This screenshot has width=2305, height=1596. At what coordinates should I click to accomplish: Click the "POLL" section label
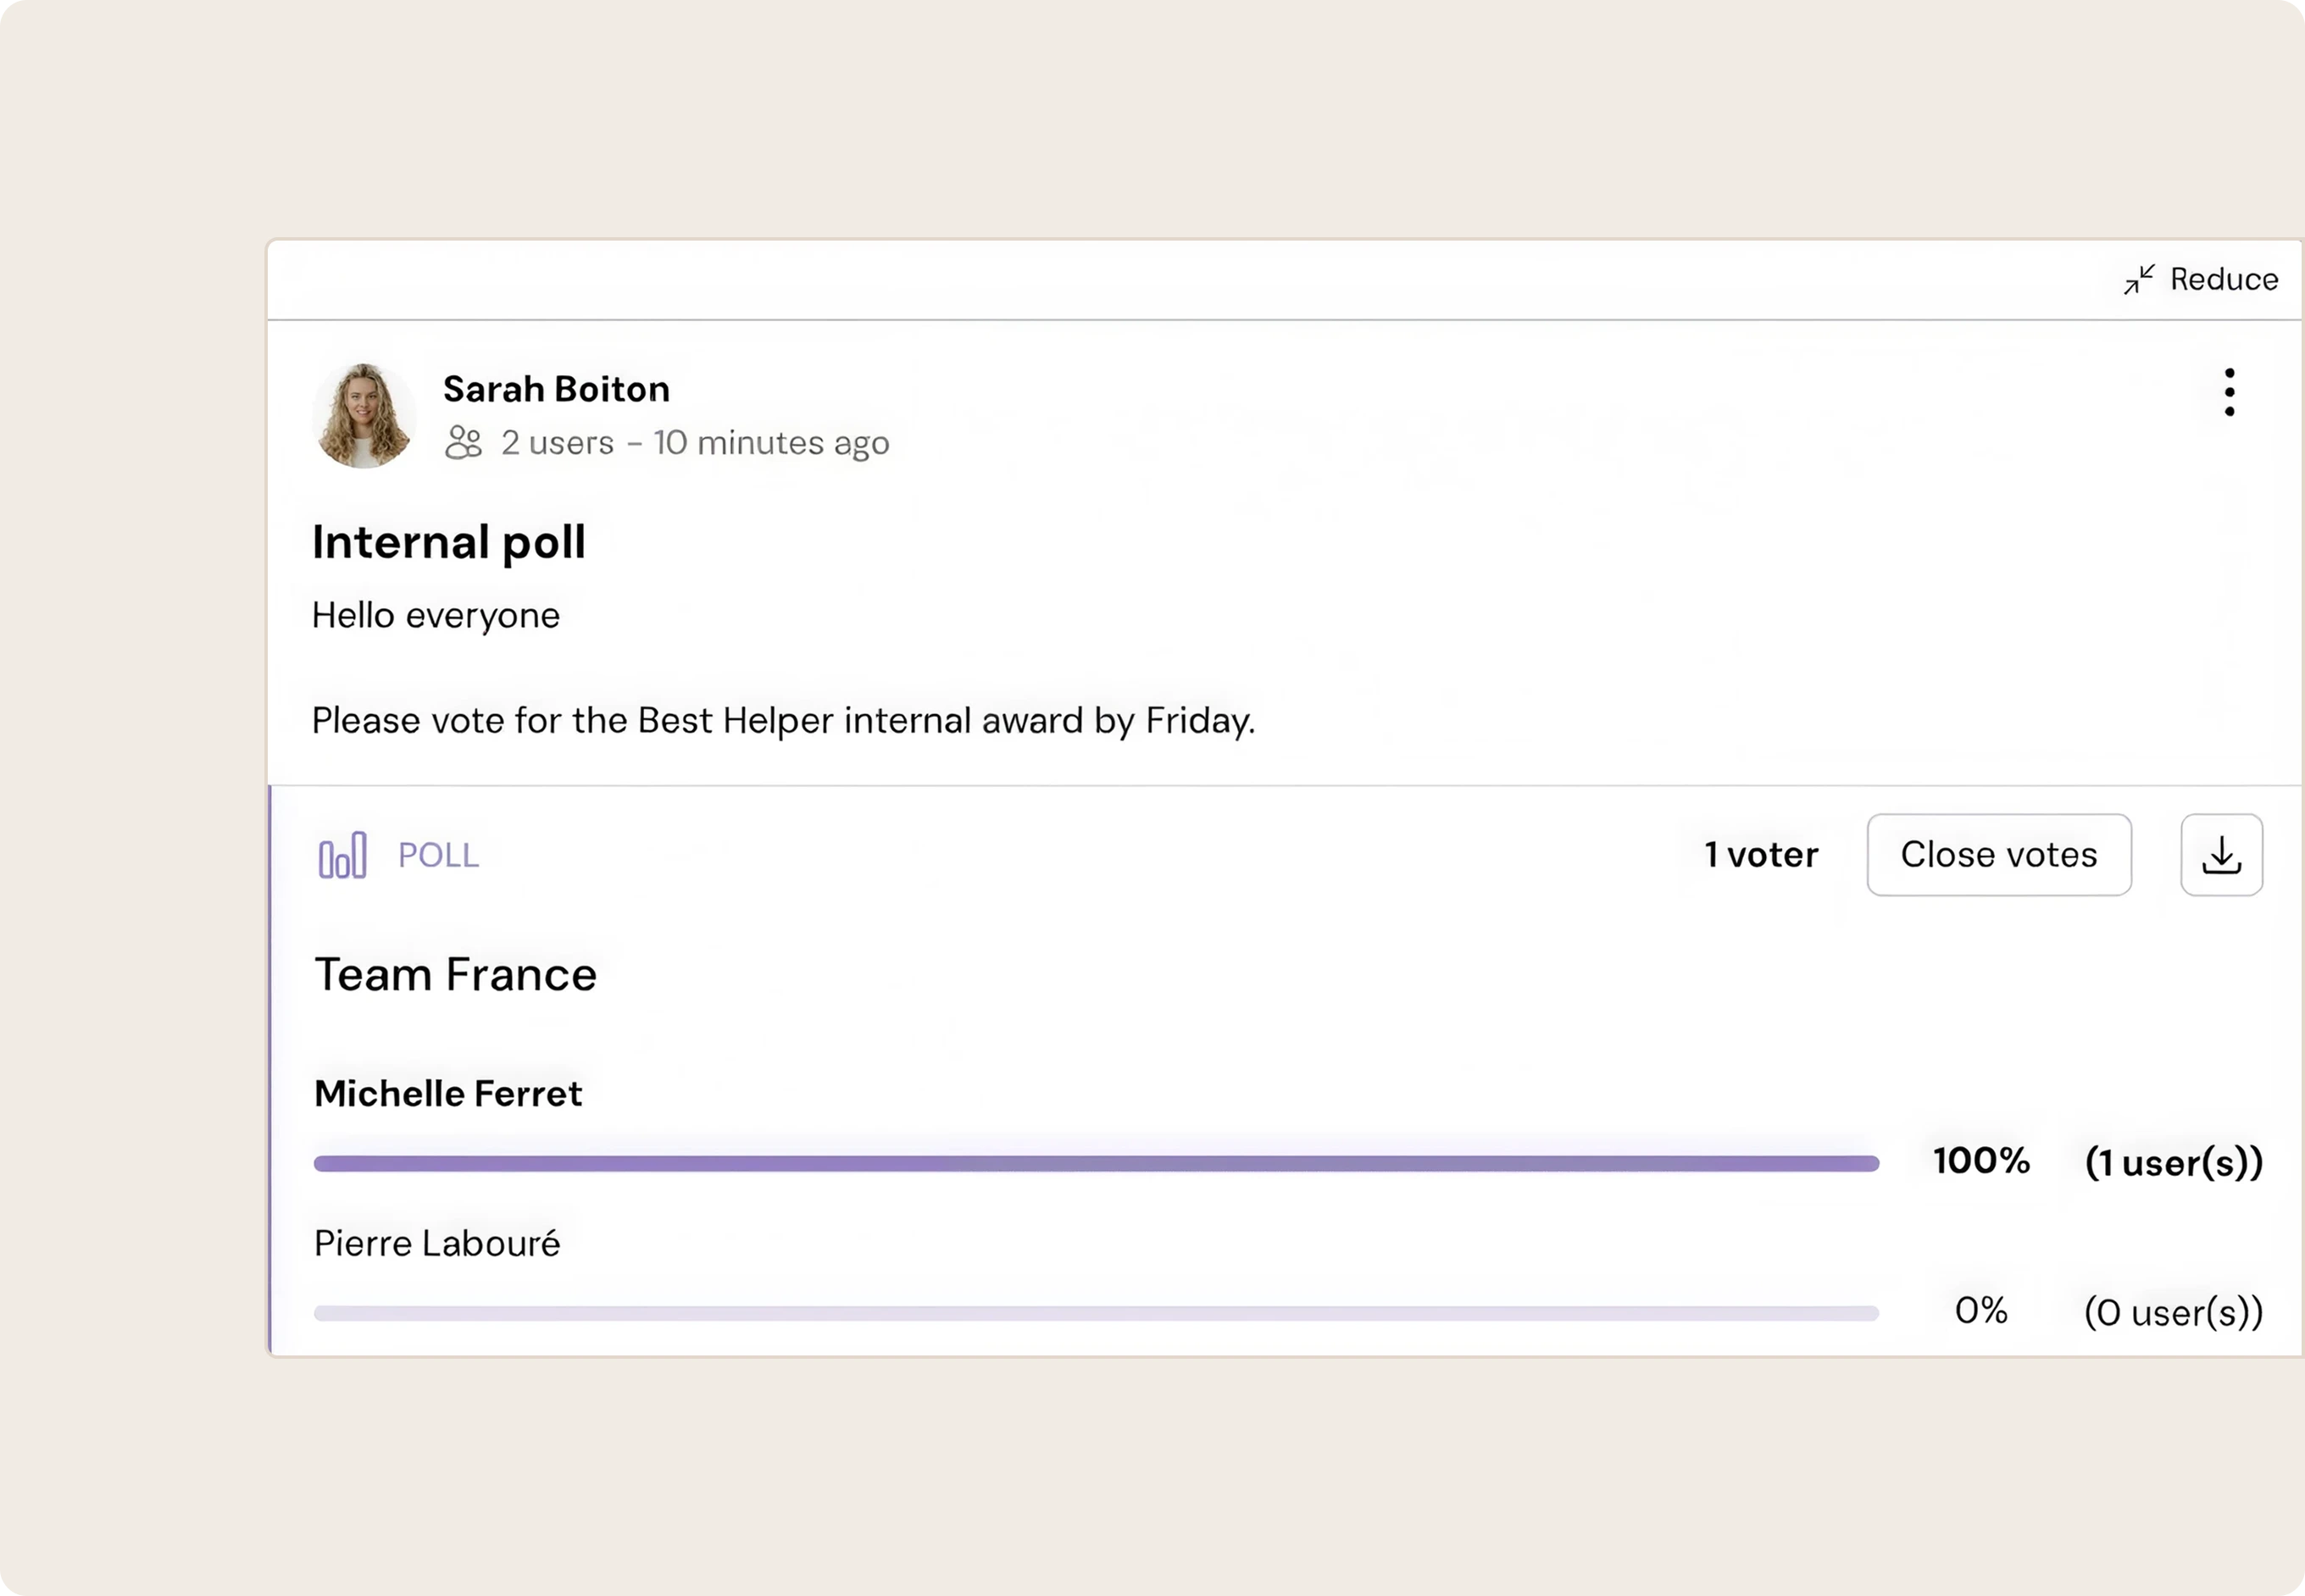pos(438,856)
